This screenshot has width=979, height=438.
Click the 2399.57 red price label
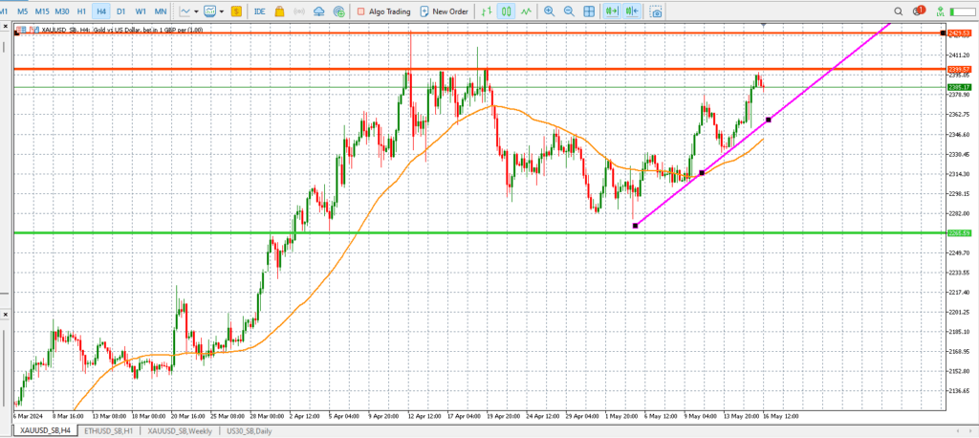[x=958, y=69]
